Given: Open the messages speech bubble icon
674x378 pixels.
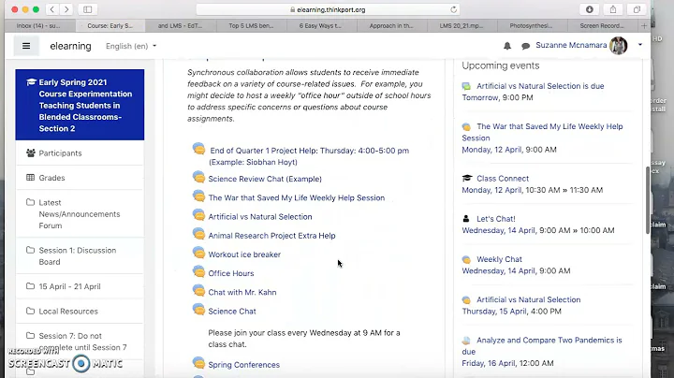Looking at the screenshot, I should 525,46.
